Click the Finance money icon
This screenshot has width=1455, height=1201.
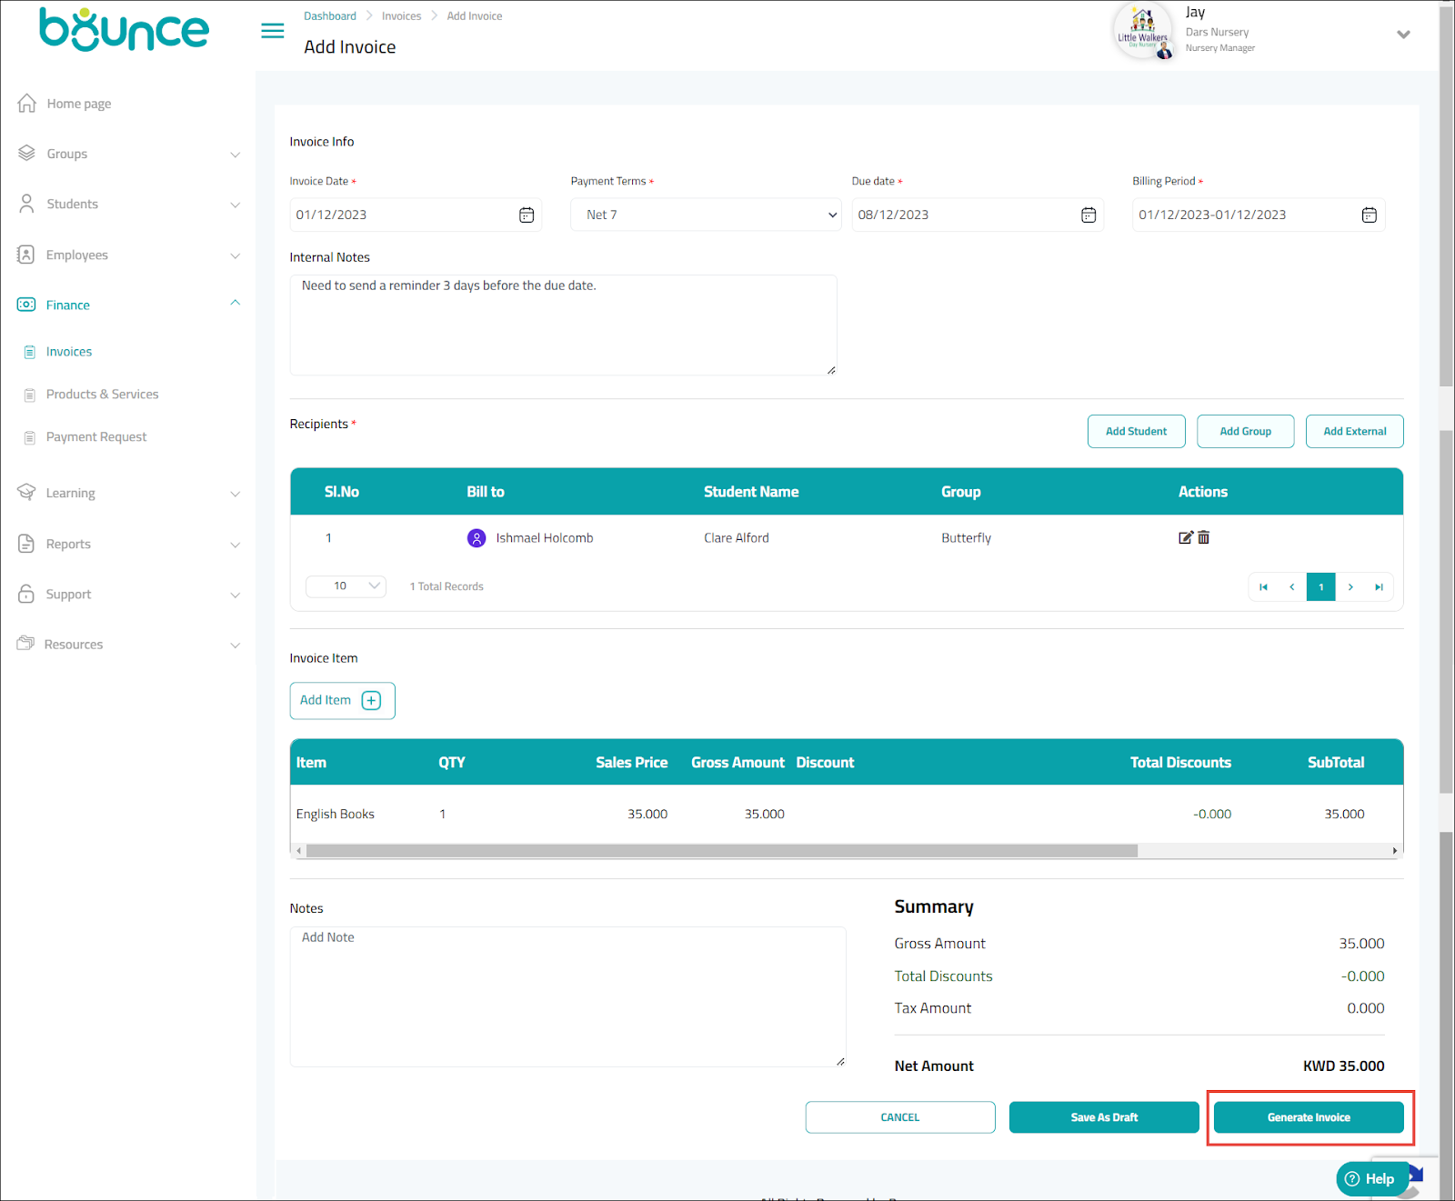click(26, 305)
